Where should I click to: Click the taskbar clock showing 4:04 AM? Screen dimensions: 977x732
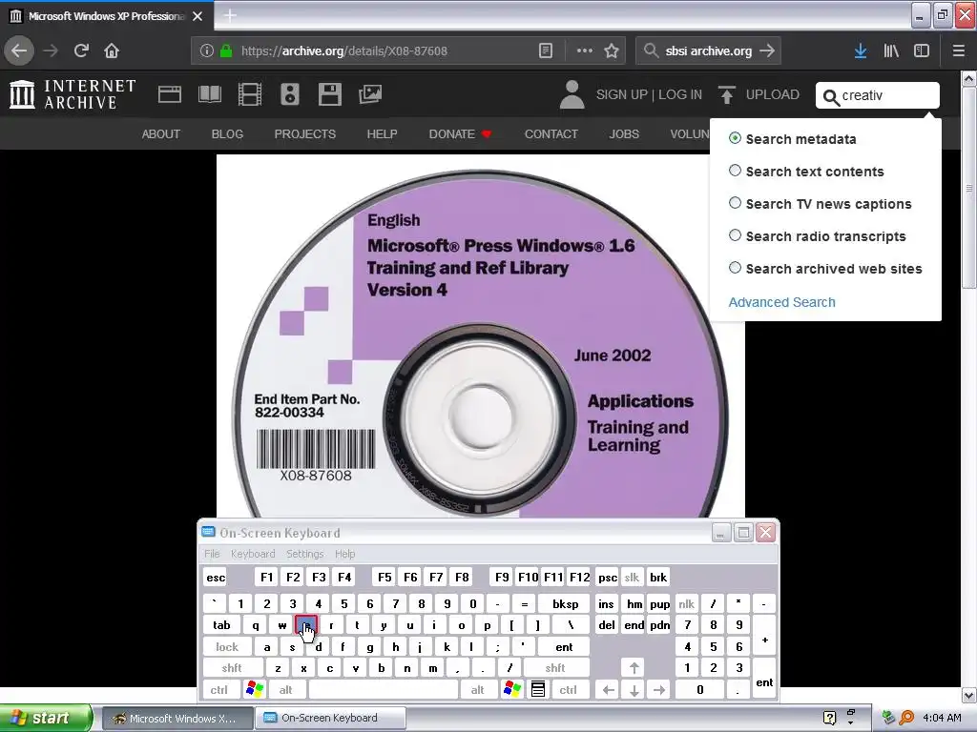coord(942,718)
